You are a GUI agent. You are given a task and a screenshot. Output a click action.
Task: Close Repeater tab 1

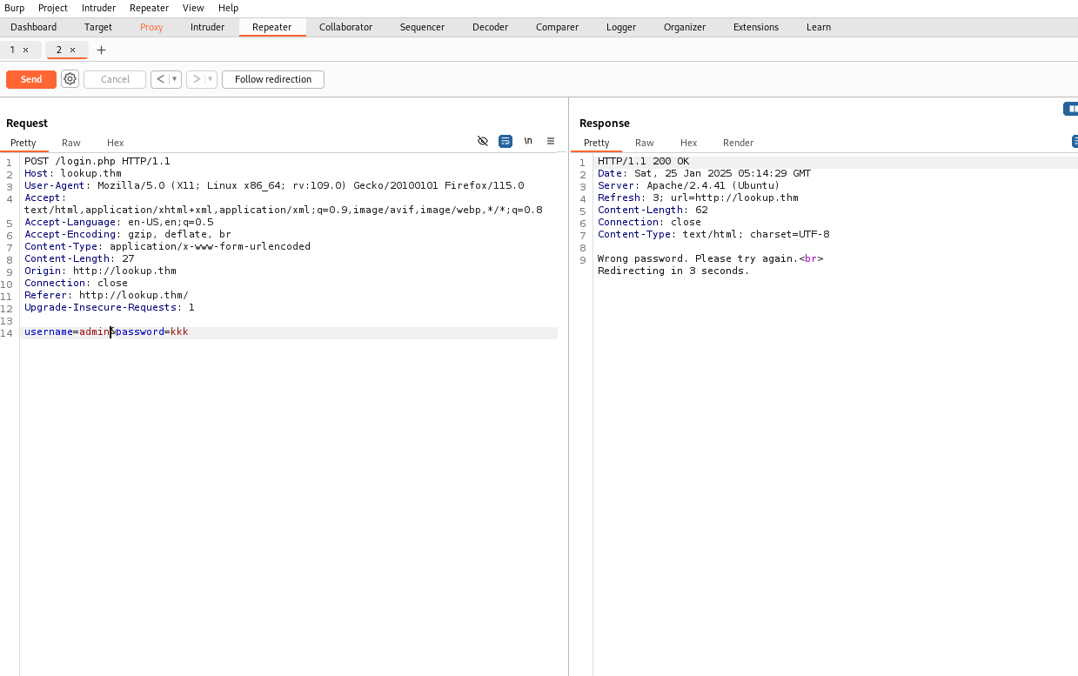(x=25, y=50)
